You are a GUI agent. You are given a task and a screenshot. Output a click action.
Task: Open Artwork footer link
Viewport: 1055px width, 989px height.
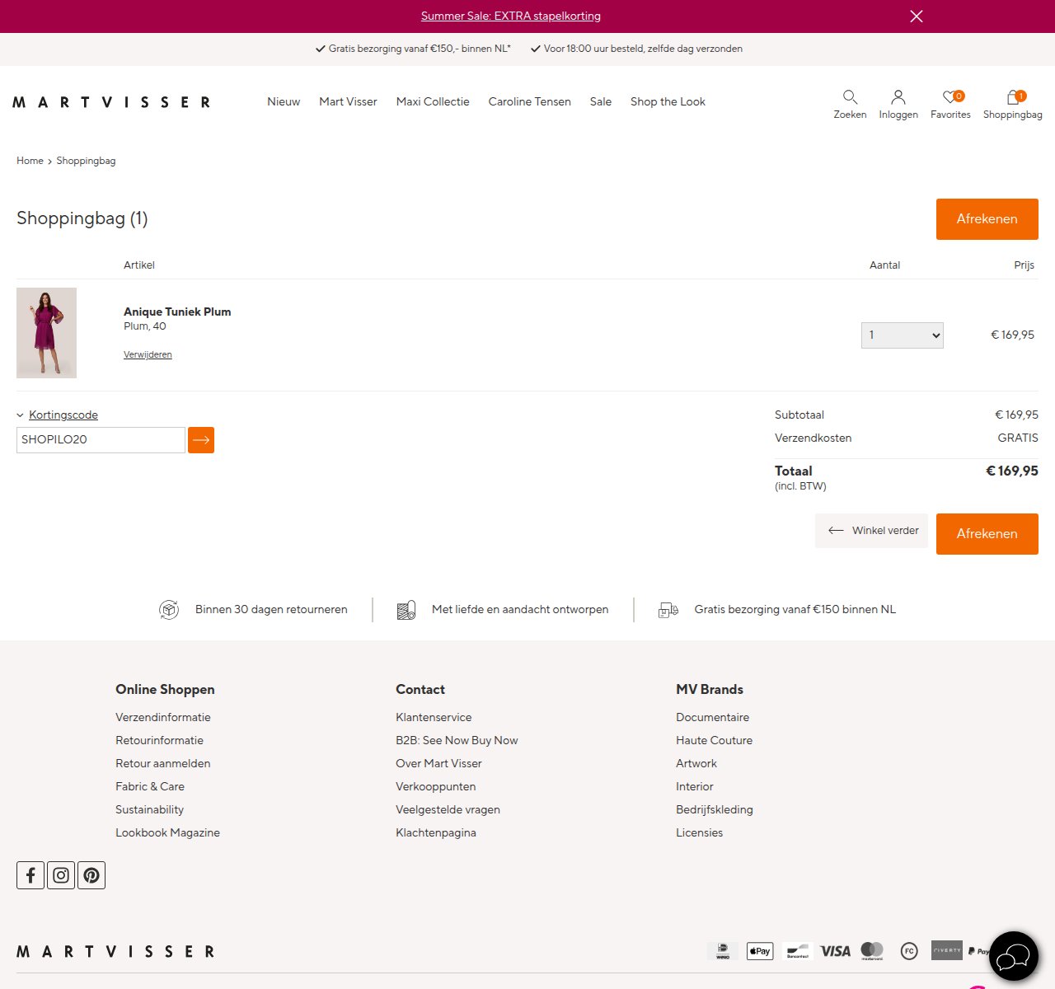point(696,763)
